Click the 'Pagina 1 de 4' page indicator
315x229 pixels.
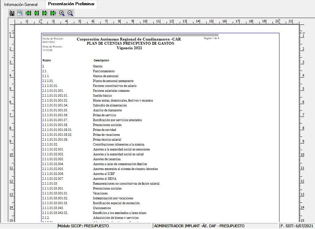click(211, 38)
